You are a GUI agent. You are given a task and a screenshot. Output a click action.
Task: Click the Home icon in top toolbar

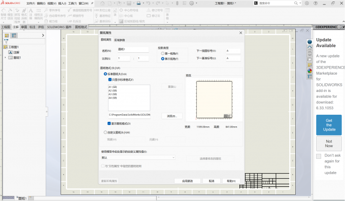coord(102,4)
